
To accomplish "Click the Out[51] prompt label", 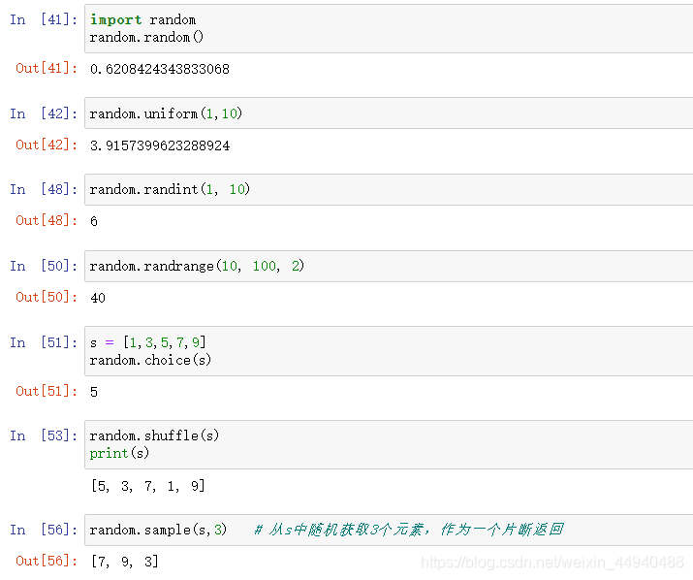I will click(47, 391).
